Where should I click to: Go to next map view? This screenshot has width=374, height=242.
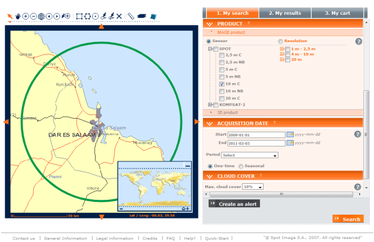(57, 17)
